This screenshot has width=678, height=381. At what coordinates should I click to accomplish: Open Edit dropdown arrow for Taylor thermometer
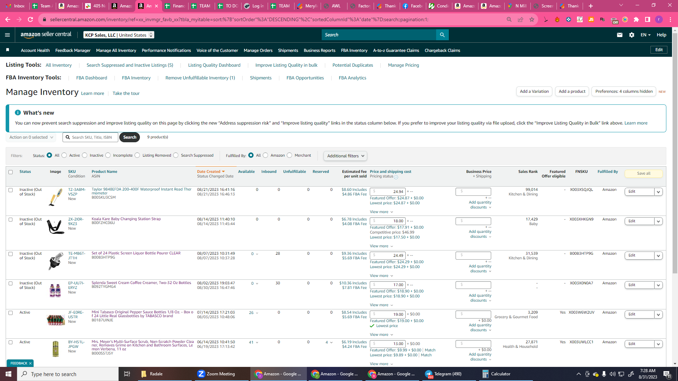click(x=659, y=192)
